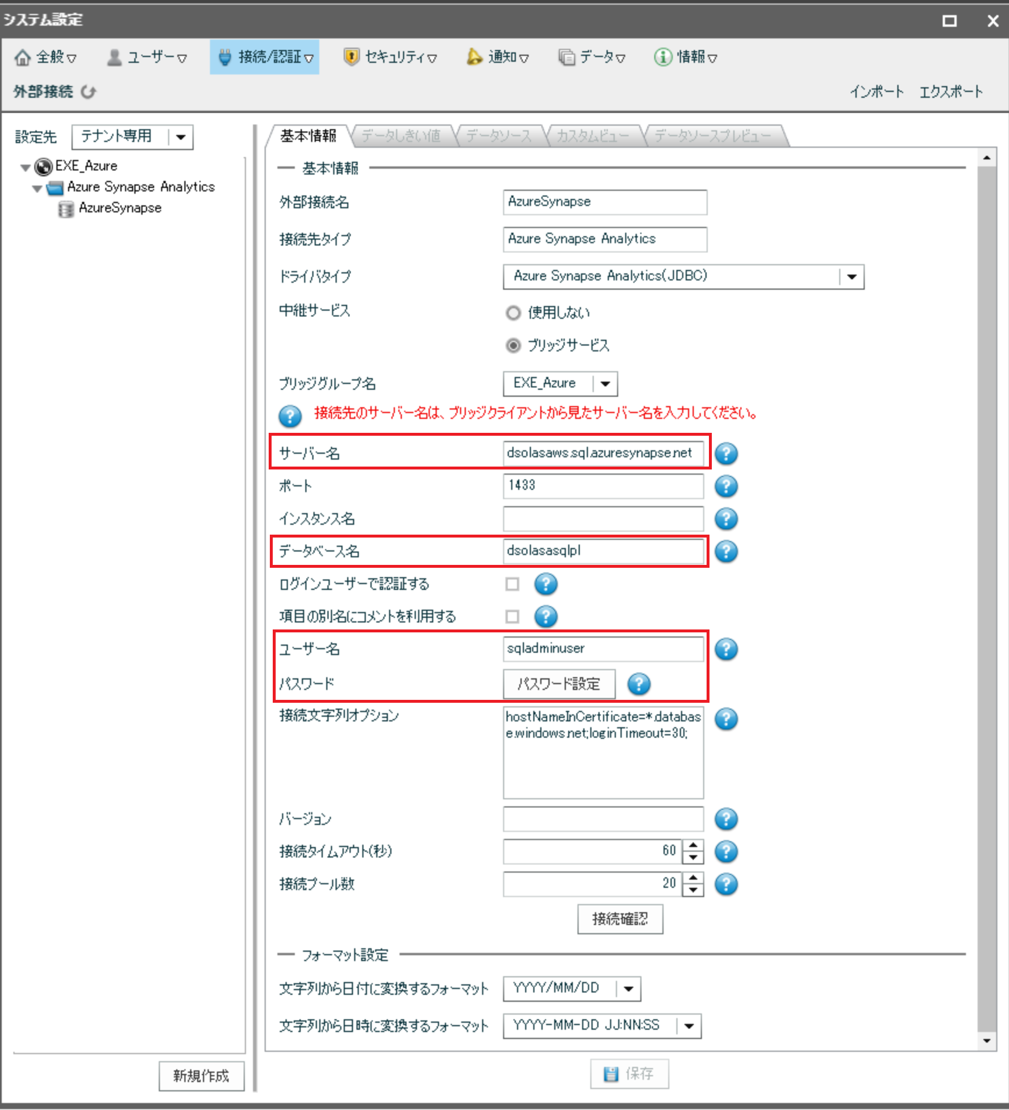Click help icon next to サーバー名 field

point(726,454)
